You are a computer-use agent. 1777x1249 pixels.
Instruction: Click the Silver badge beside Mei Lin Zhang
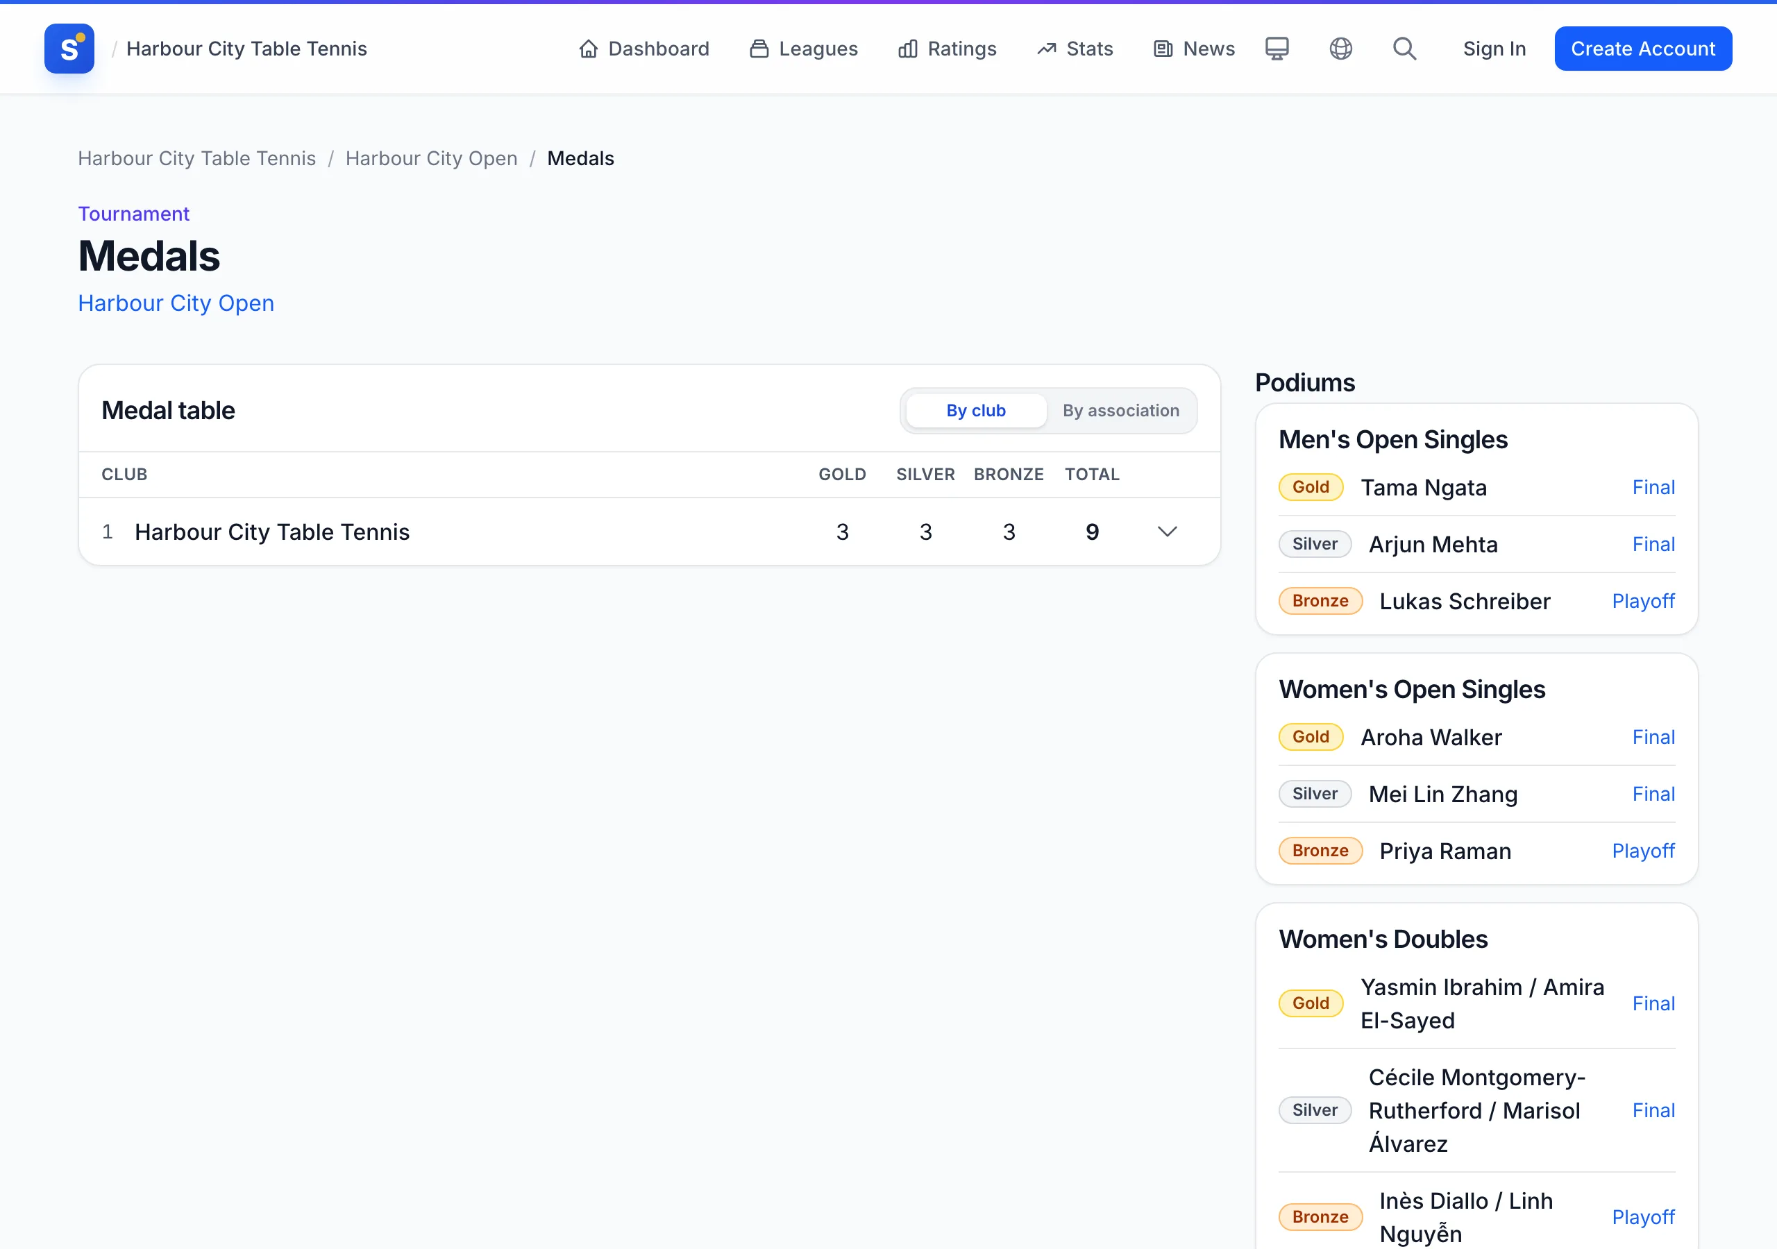click(1315, 794)
